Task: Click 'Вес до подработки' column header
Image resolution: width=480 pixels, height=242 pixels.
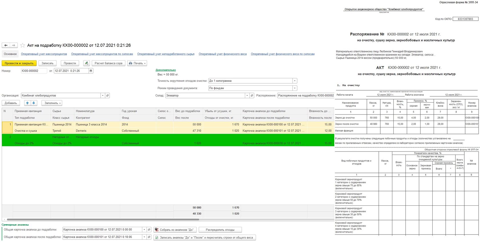Action: [x=188, y=111]
